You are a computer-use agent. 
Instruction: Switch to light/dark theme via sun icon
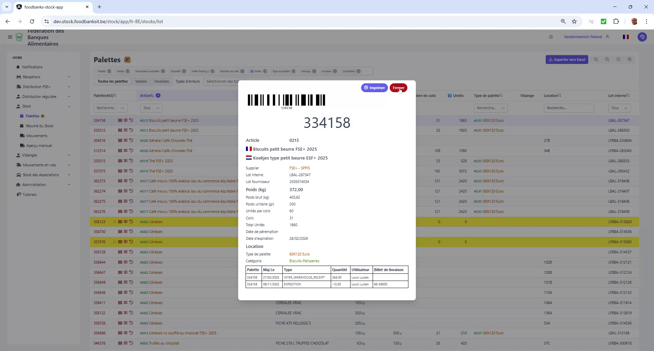(x=551, y=37)
